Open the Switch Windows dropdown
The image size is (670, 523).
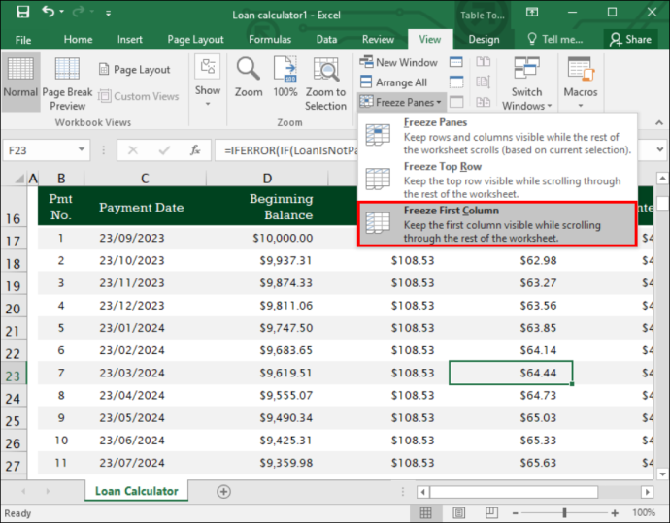[x=526, y=84]
